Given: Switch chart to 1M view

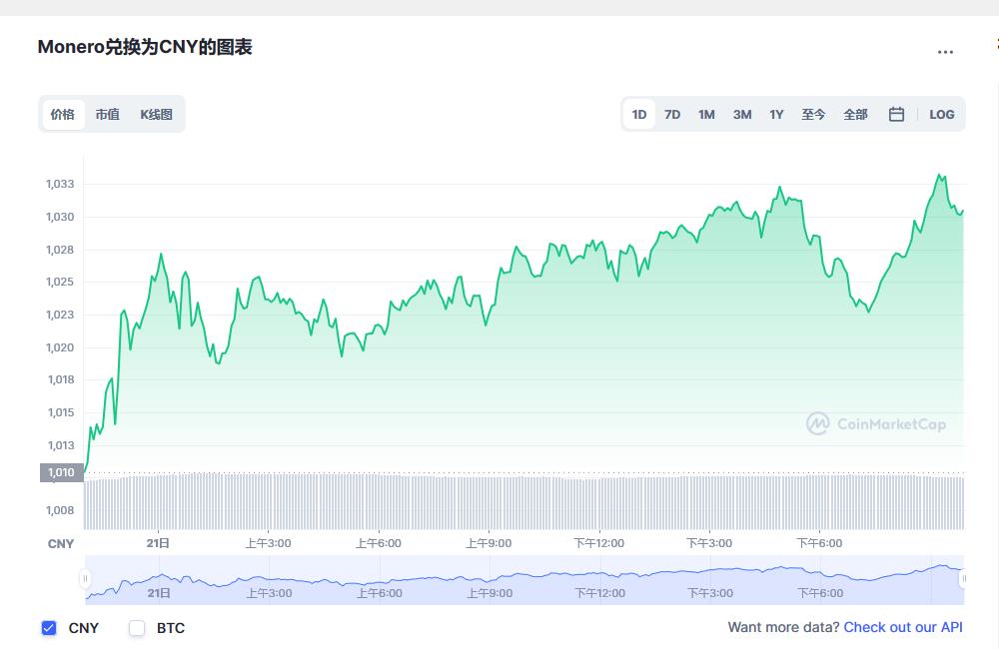Looking at the screenshot, I should [706, 114].
